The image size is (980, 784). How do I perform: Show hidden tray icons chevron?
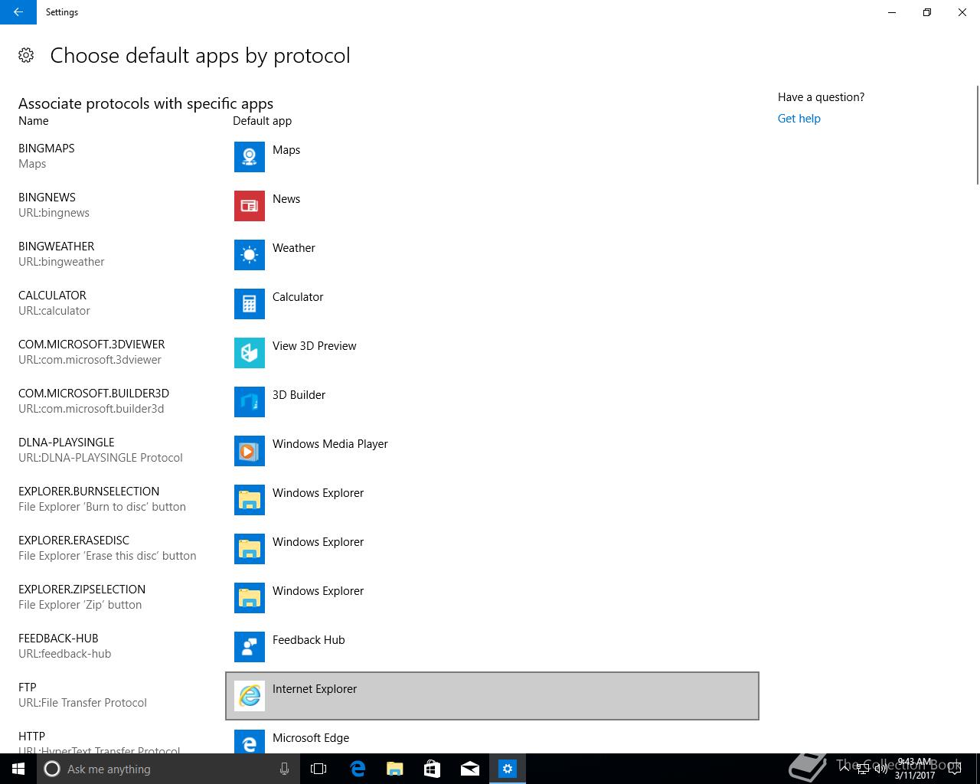[845, 769]
